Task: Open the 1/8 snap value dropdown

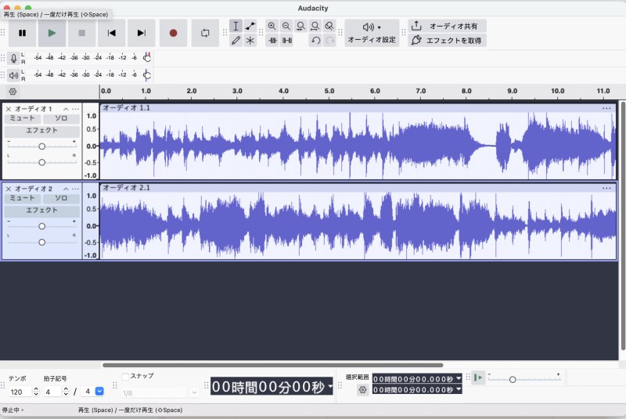Action: coord(194,393)
